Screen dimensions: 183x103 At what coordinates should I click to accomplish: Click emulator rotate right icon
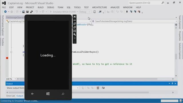click(75, 27)
